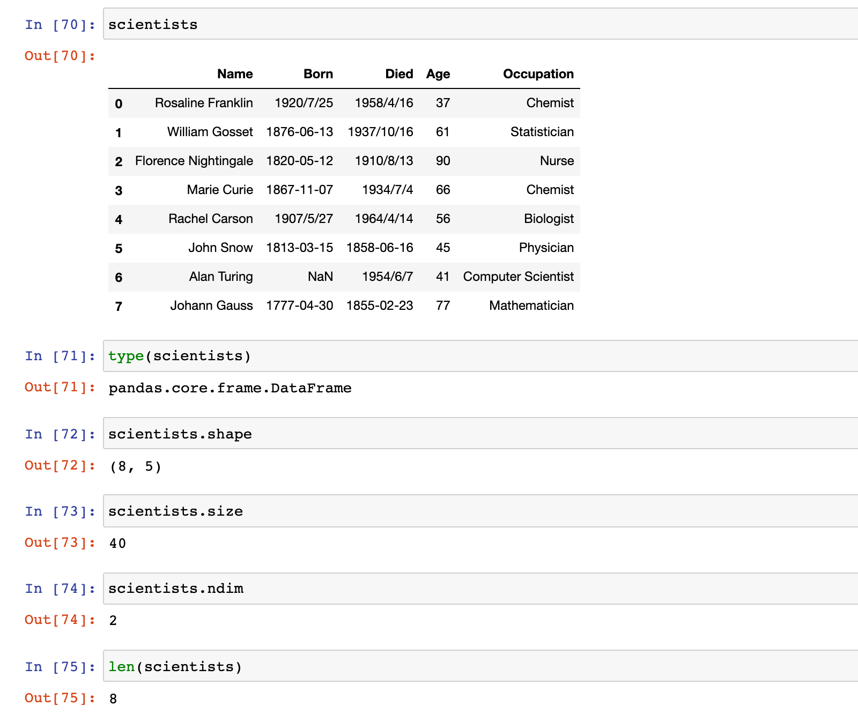This screenshot has height=714, width=858.
Task: Click the age value 90
Action: pos(443,161)
